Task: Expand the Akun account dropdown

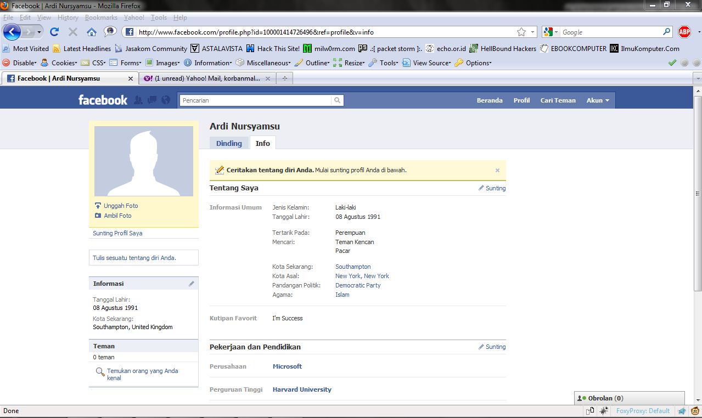Action: coord(598,100)
